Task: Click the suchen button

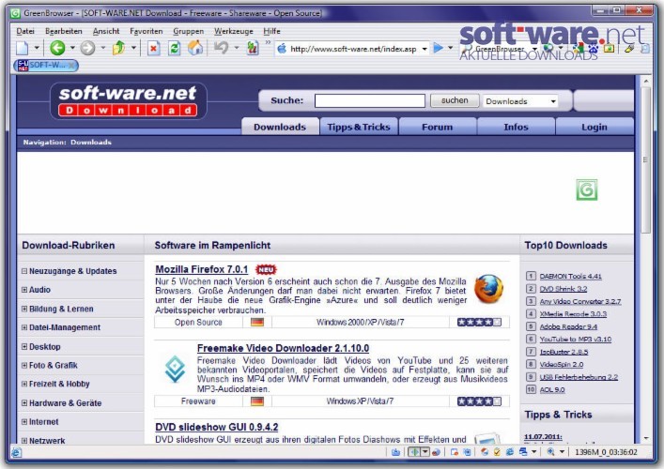Action: click(455, 100)
